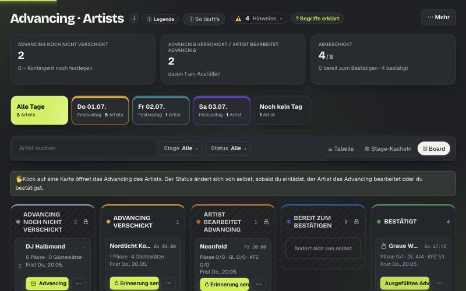This screenshot has width=466, height=291.
Task: Open more options on Nordlicht Ko... card
Action: click(168, 283)
